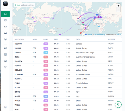Open the logbook notebook icon in sidebar
Image resolution: width=125 pixels, height=111 pixels.
(x=5, y=20)
